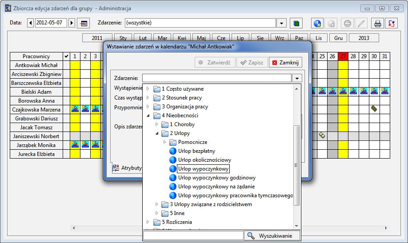Click the date field 2012-05-07
The height and width of the screenshot is (243, 408).
[x=51, y=23]
